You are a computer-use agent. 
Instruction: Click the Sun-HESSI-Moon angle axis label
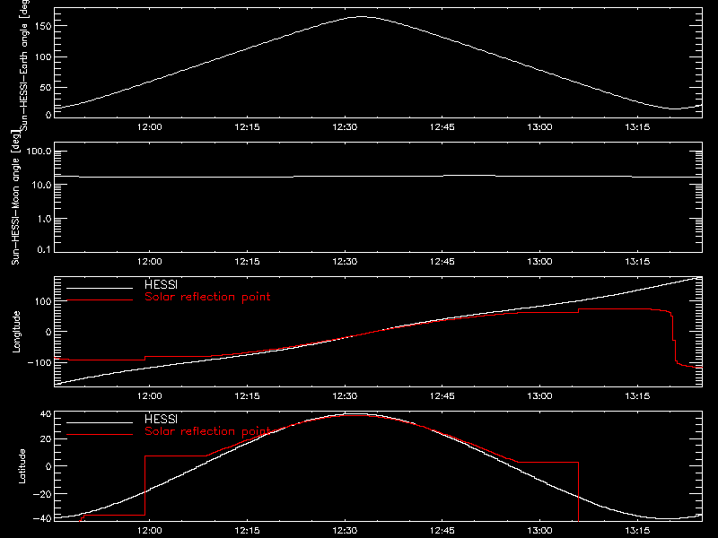pos(15,197)
